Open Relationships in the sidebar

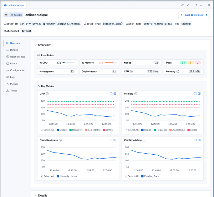click(16, 57)
